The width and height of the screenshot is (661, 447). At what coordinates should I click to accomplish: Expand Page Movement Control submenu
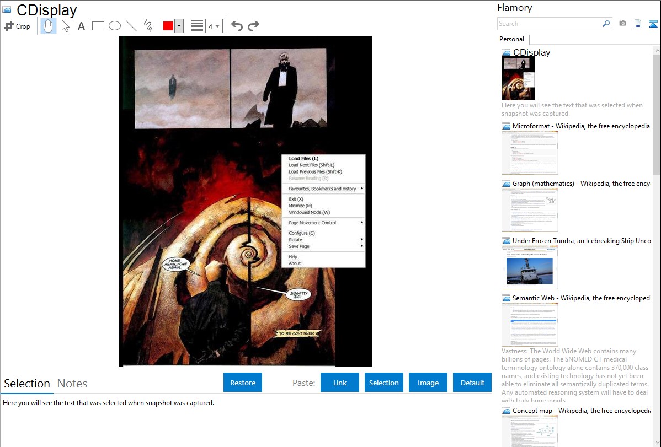[x=323, y=223]
